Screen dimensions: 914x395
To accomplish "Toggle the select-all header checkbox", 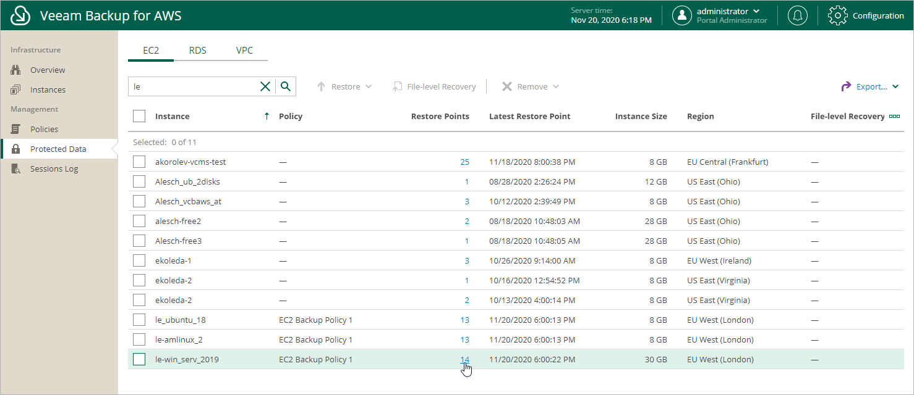I will [x=139, y=116].
